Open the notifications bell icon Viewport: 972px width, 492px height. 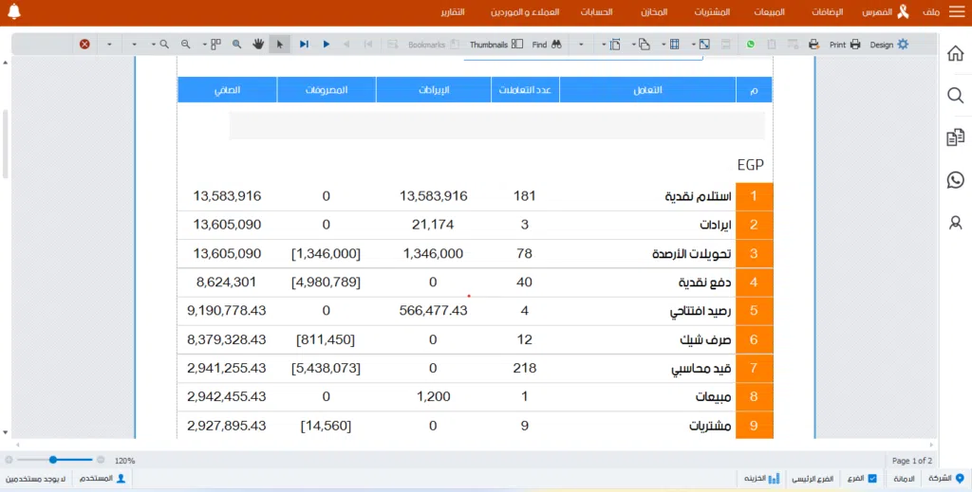14,11
